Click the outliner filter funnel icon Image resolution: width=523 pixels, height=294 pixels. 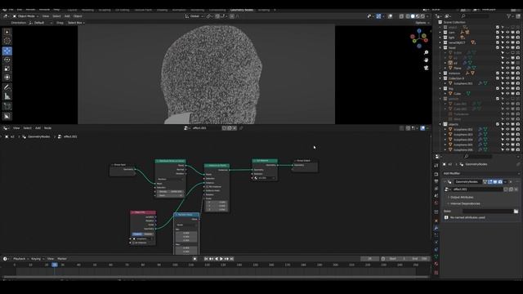508,16
